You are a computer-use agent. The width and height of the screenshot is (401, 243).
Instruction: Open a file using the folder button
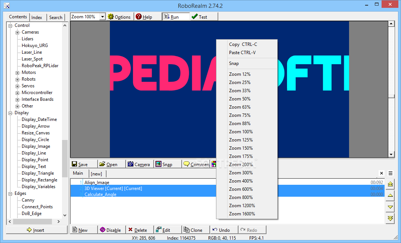point(112,164)
